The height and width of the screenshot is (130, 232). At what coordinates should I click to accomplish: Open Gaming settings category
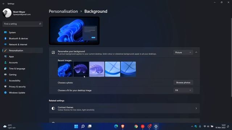(x=22, y=75)
